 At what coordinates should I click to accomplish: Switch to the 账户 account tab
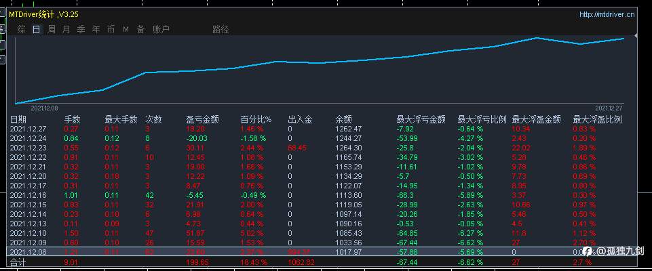161,29
